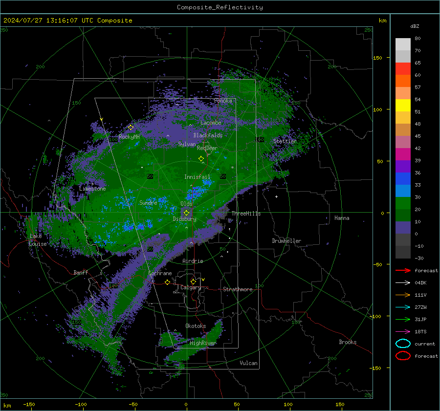This screenshot has width=440, height=411.
Task: Select the brown 45-48 dBZ swatch
Action: (403, 130)
